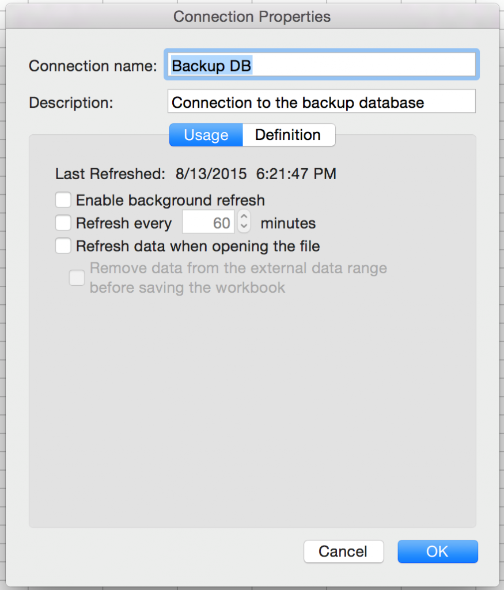Click the 60 minutes stepper control

point(243,221)
